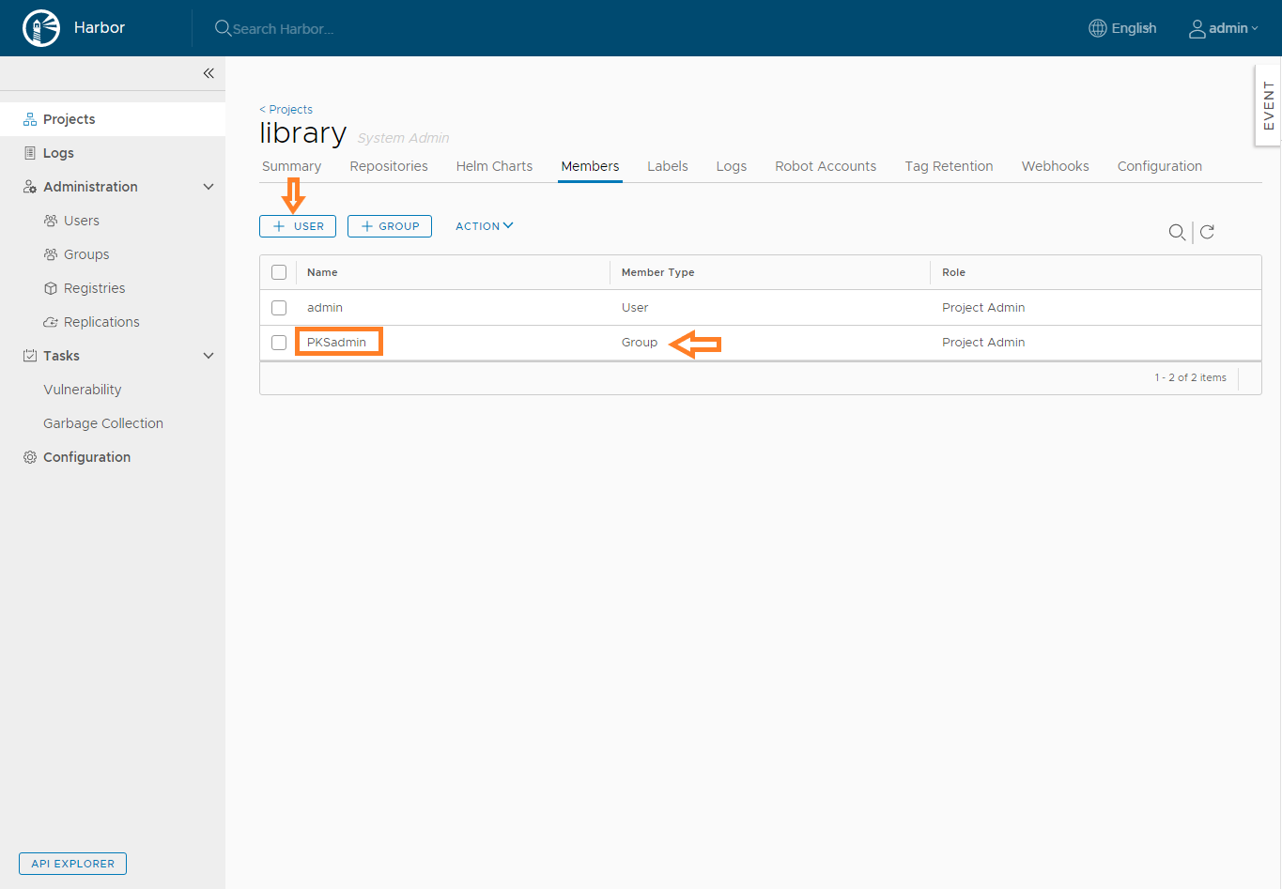
Task: Collapse the Administration section
Action: [x=209, y=187]
